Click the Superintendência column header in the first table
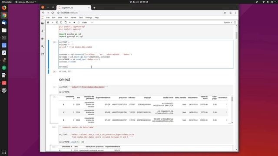Viewport: 278px width, 156px height. click(x=103, y=97)
